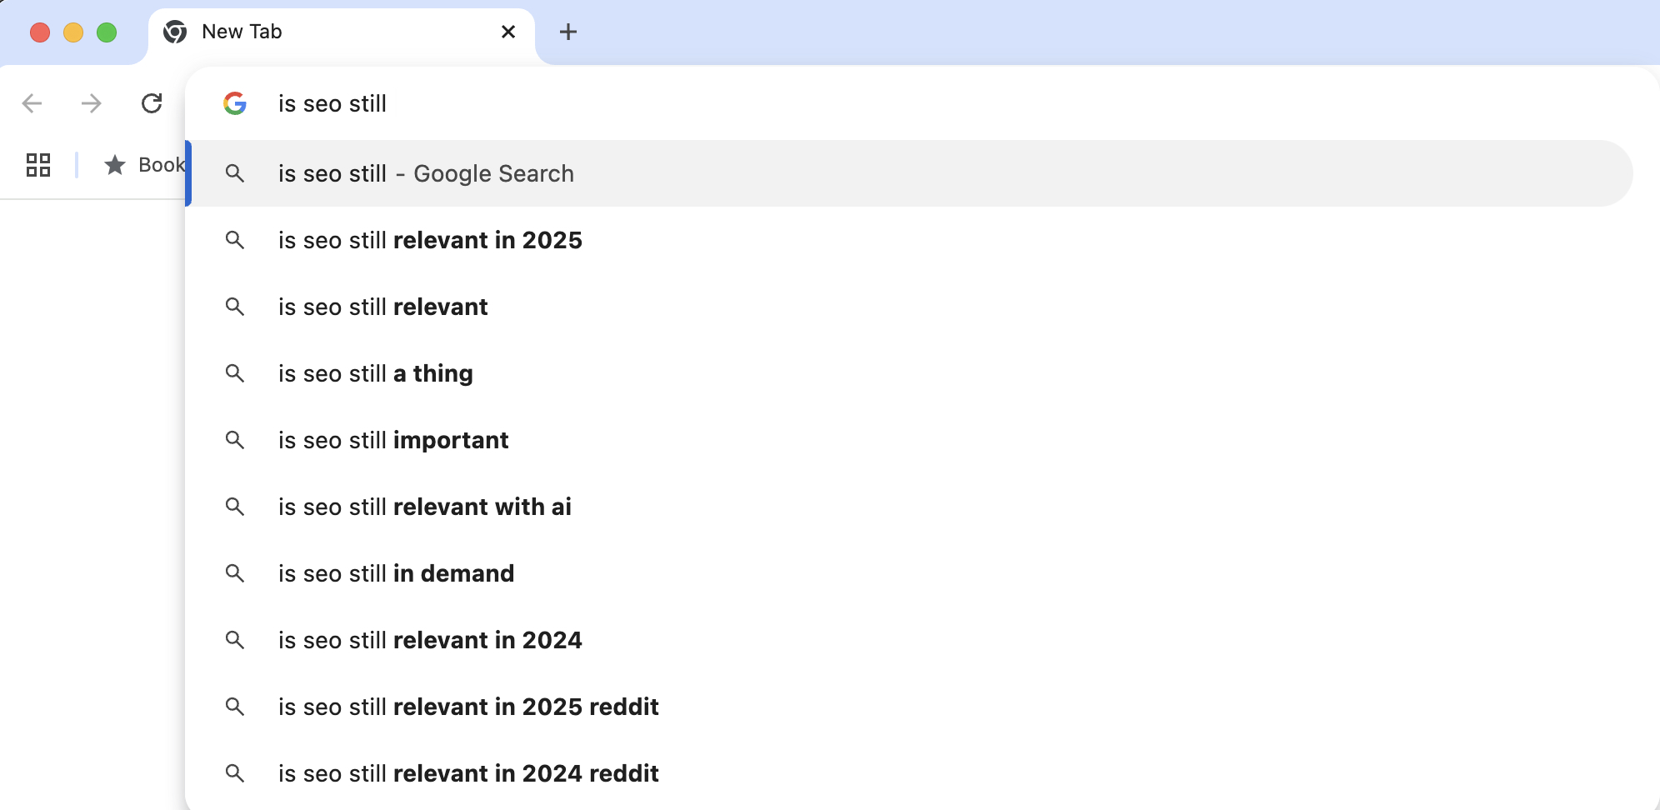Screen dimensions: 1660x810
Task: Choose the 'is seo still important' suggestion
Action: [x=393, y=440]
